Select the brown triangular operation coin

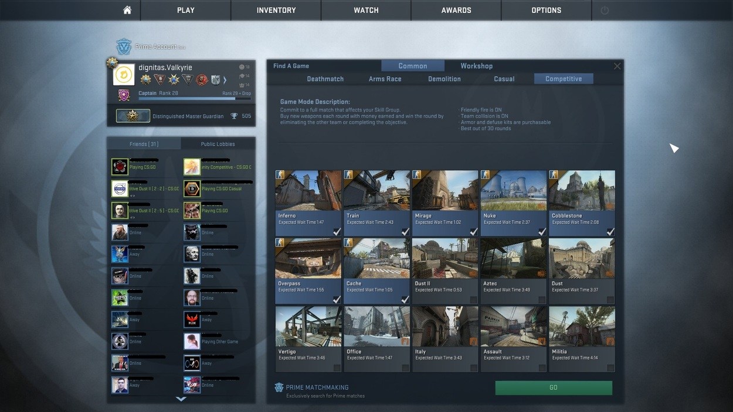(160, 80)
